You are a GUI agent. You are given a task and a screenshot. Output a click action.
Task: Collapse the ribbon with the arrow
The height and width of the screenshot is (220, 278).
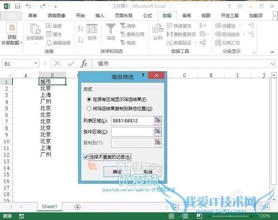point(272,52)
